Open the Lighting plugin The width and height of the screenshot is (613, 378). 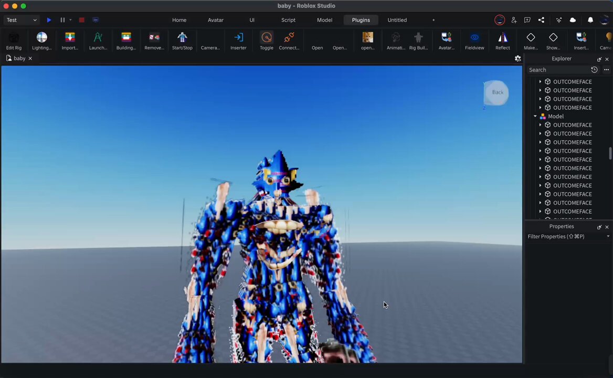pos(42,41)
